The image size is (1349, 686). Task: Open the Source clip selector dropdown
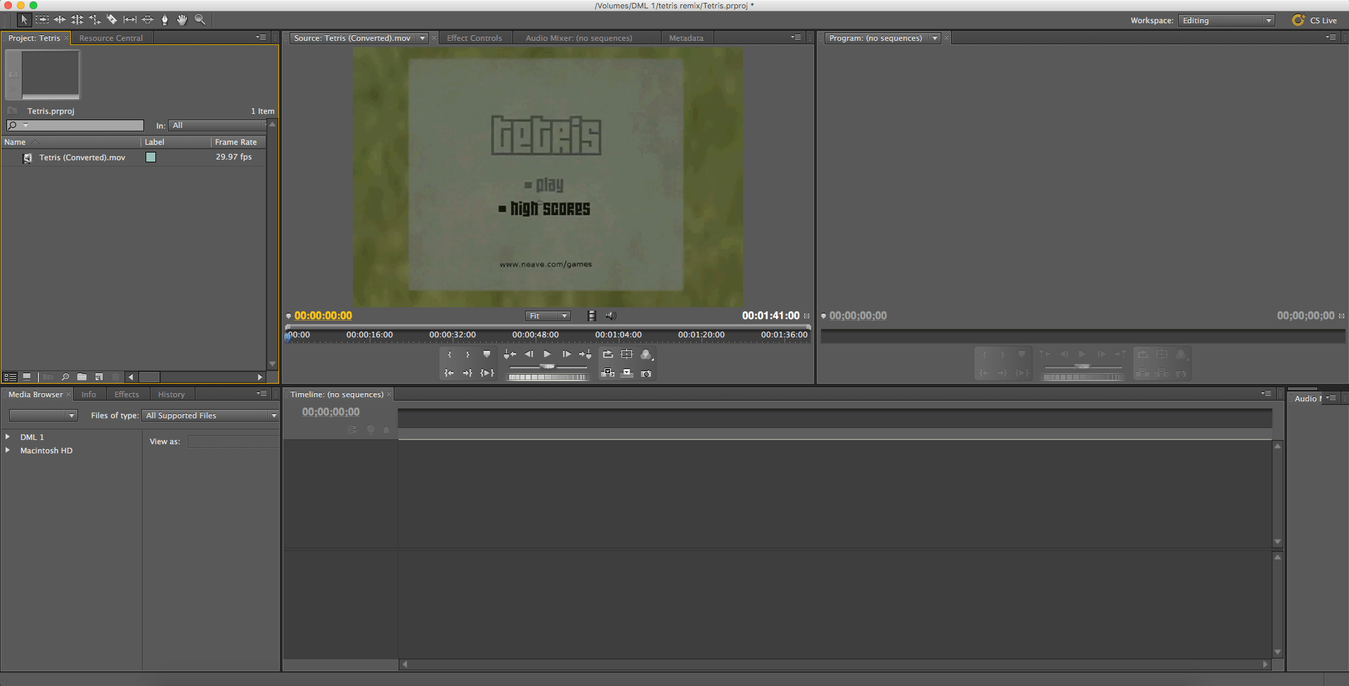coord(422,38)
